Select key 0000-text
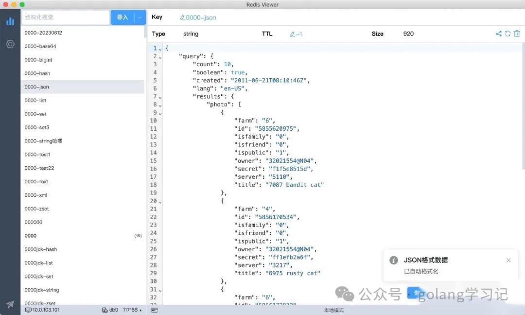 (x=82, y=181)
